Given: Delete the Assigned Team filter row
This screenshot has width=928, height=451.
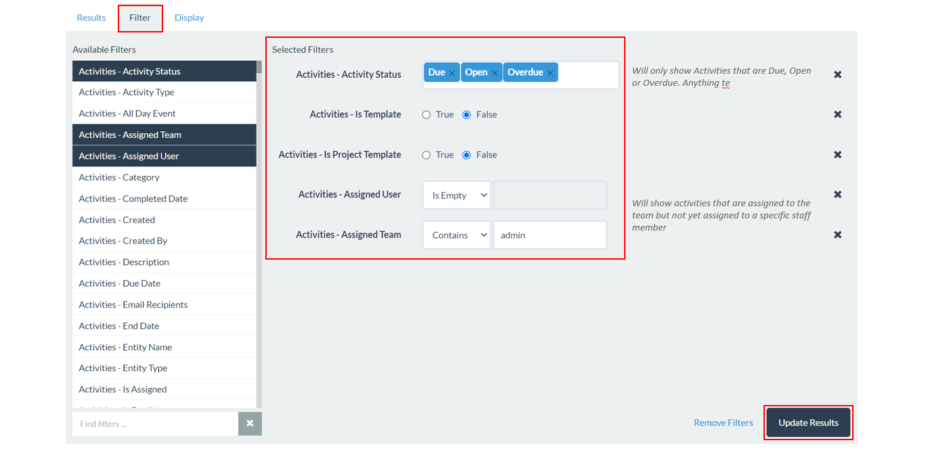Looking at the screenshot, I should click(x=837, y=235).
